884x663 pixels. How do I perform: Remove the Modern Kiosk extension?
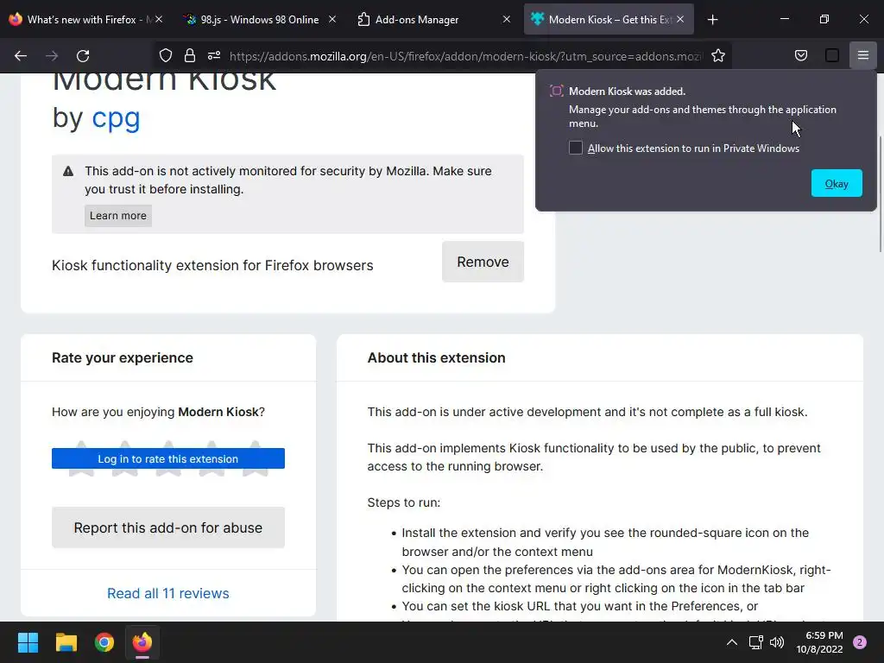tap(483, 262)
